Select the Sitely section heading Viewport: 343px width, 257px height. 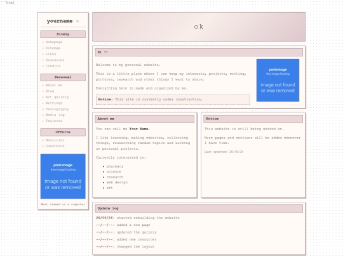coord(63,34)
